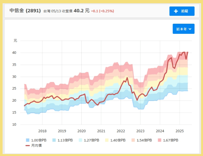This screenshot has height=156, width=203.
Task: Click the 台灣 05/13 收盤價 label
Action: pos(58,11)
